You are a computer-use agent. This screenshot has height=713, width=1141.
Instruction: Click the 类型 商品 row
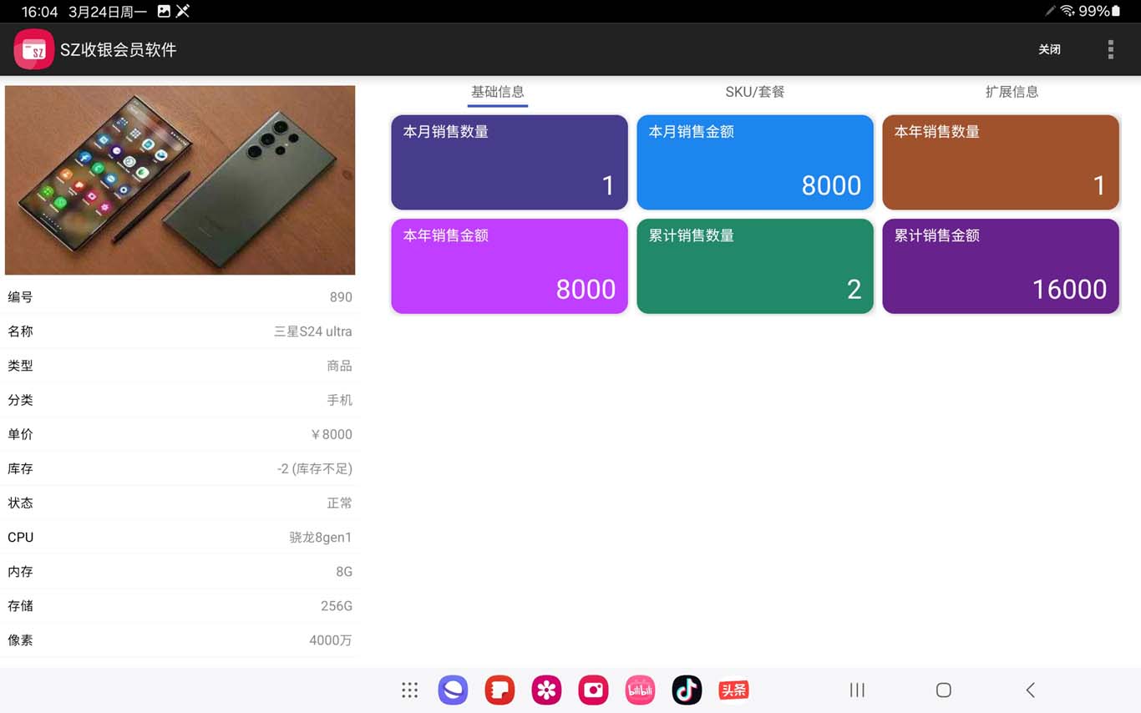pyautogui.click(x=180, y=366)
